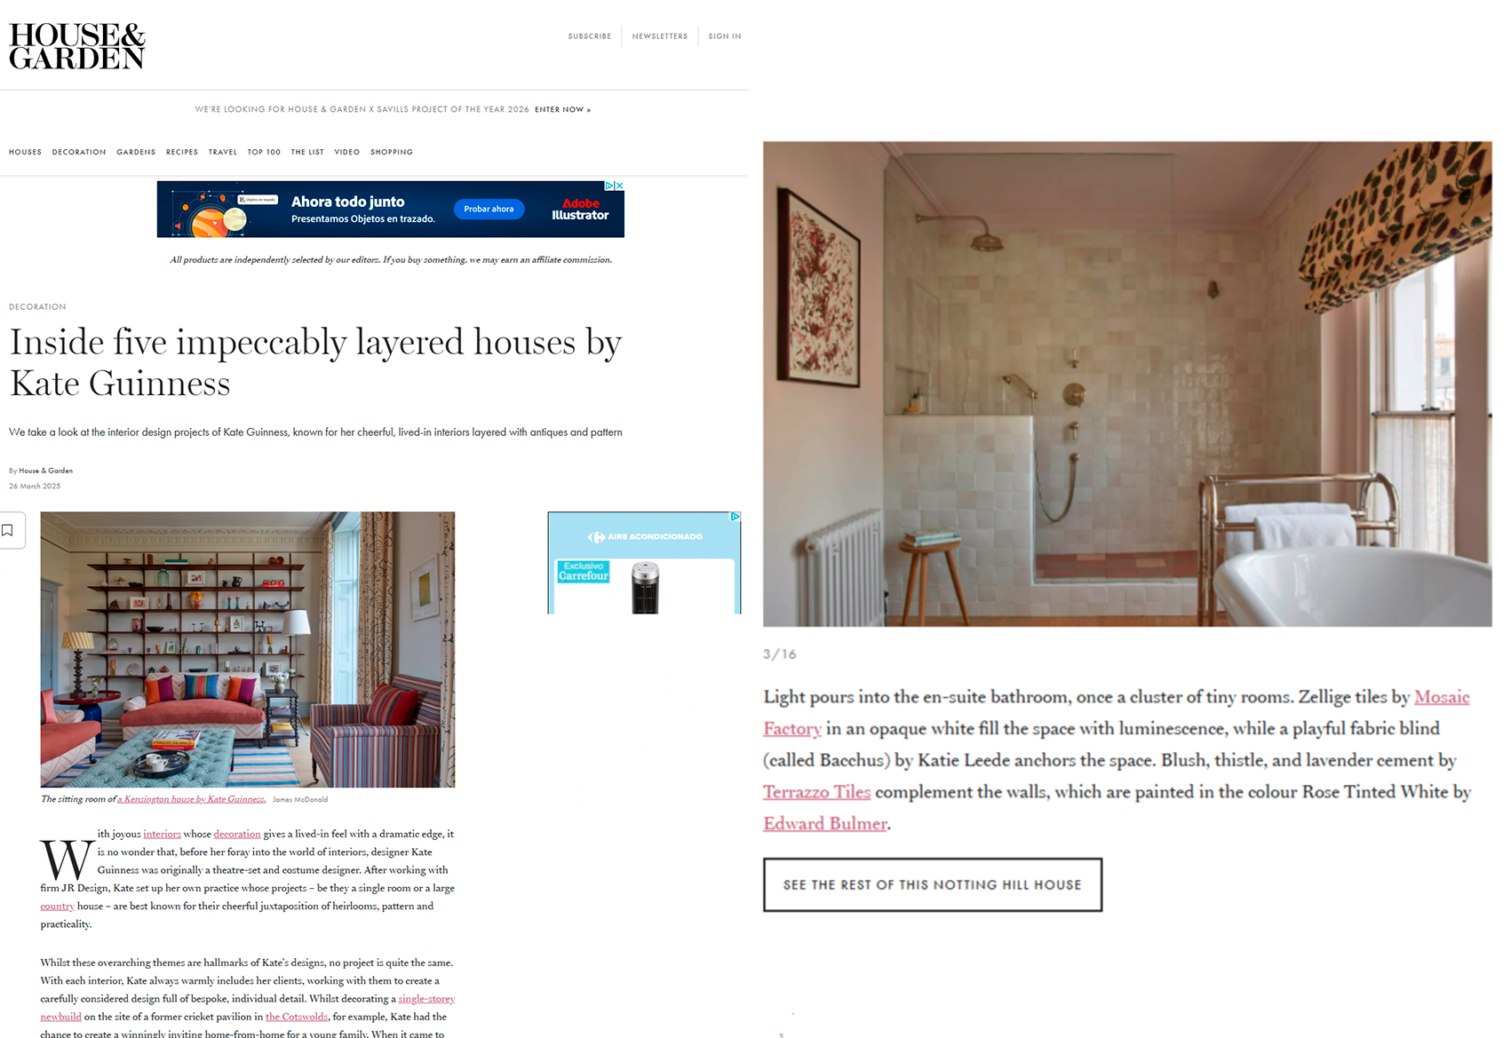Click Sign In

point(725,36)
